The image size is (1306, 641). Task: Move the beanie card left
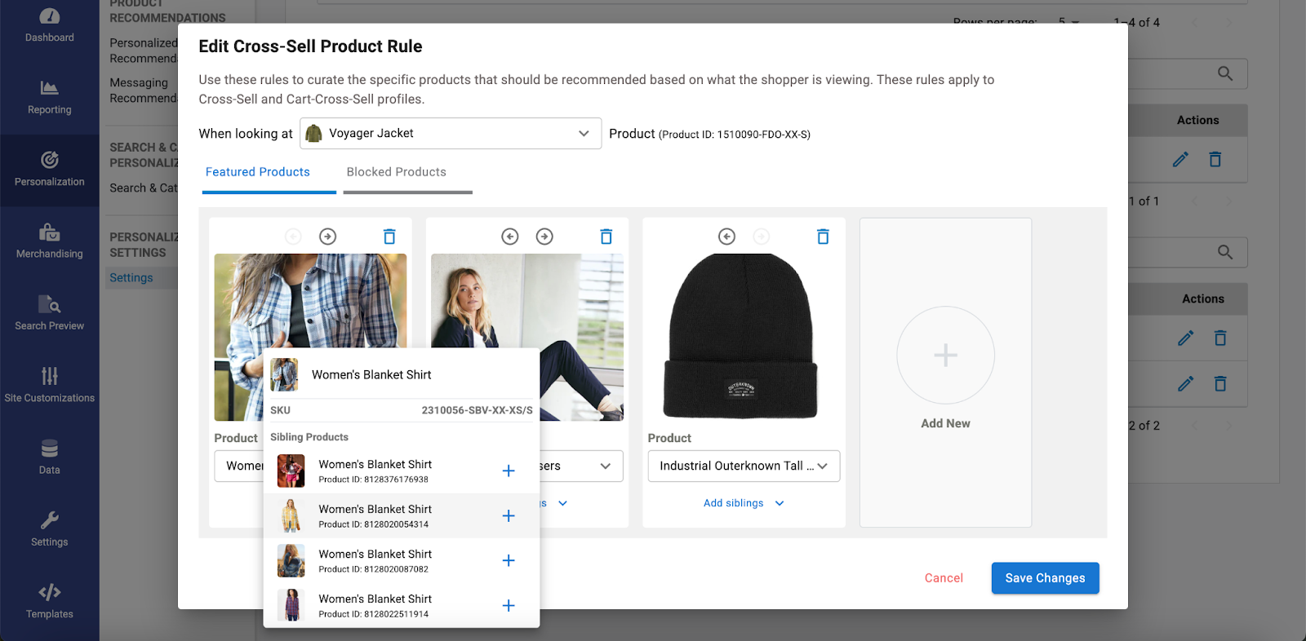point(726,237)
